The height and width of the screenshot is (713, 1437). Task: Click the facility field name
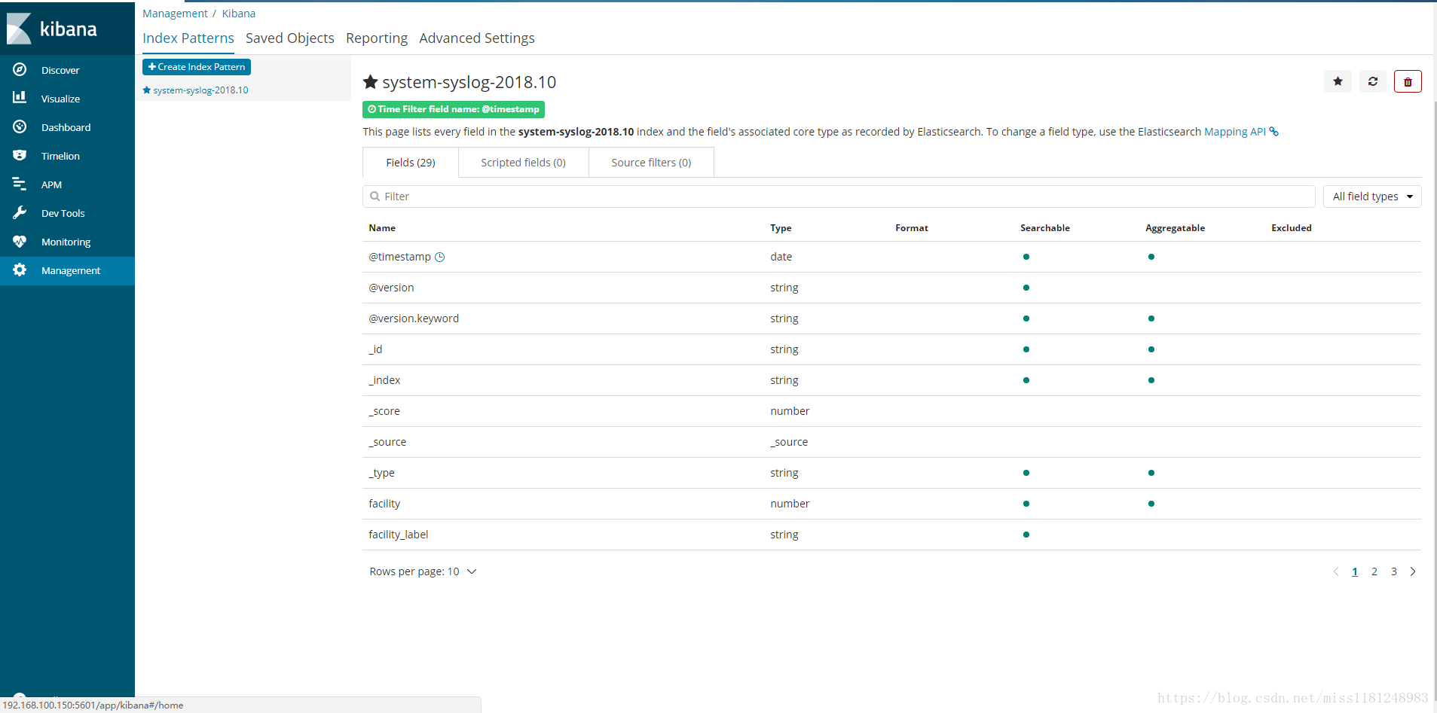point(384,504)
